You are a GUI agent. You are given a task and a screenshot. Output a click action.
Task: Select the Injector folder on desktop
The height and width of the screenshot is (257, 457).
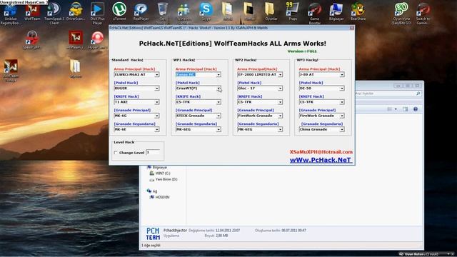(76, 69)
